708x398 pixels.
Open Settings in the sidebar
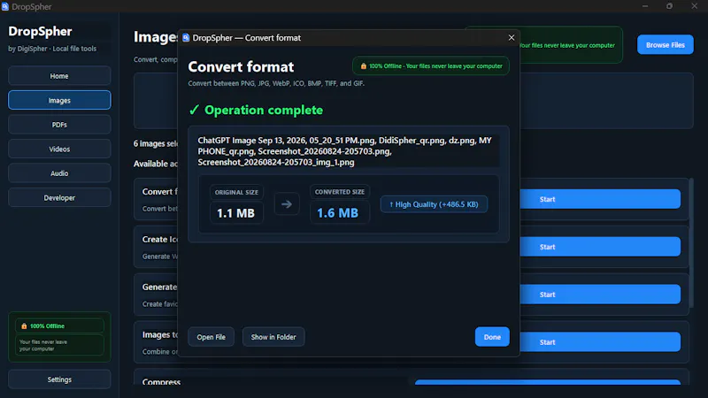[x=59, y=379]
